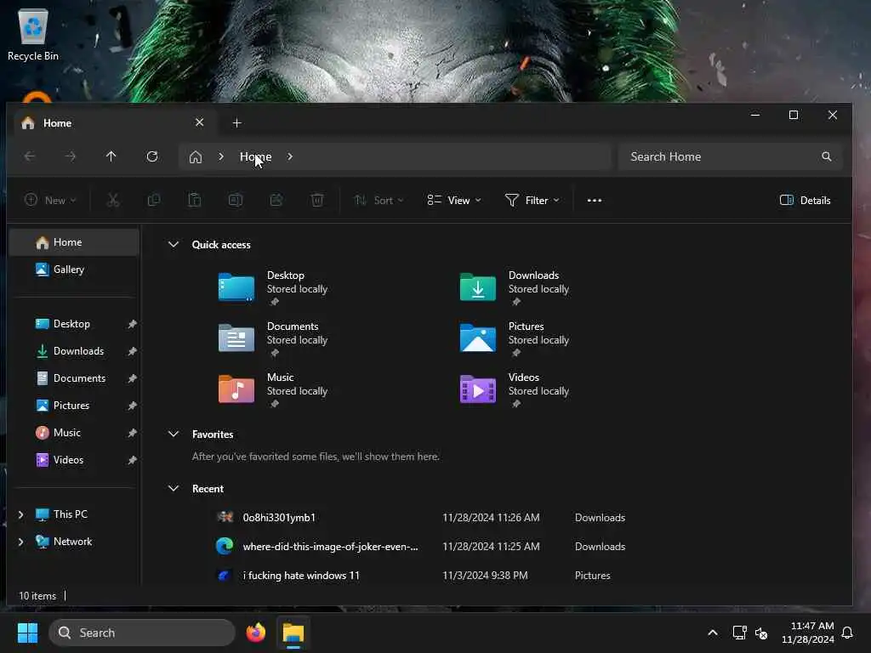Open the taskbar clock showing 11:47 AM
Image resolution: width=871 pixels, height=653 pixels.
(x=808, y=633)
